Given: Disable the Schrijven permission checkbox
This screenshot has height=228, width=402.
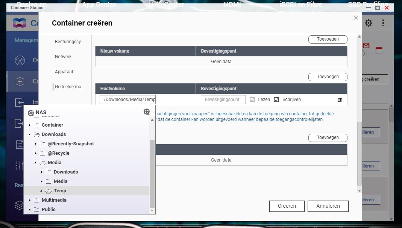Looking at the screenshot, I should pos(277,99).
